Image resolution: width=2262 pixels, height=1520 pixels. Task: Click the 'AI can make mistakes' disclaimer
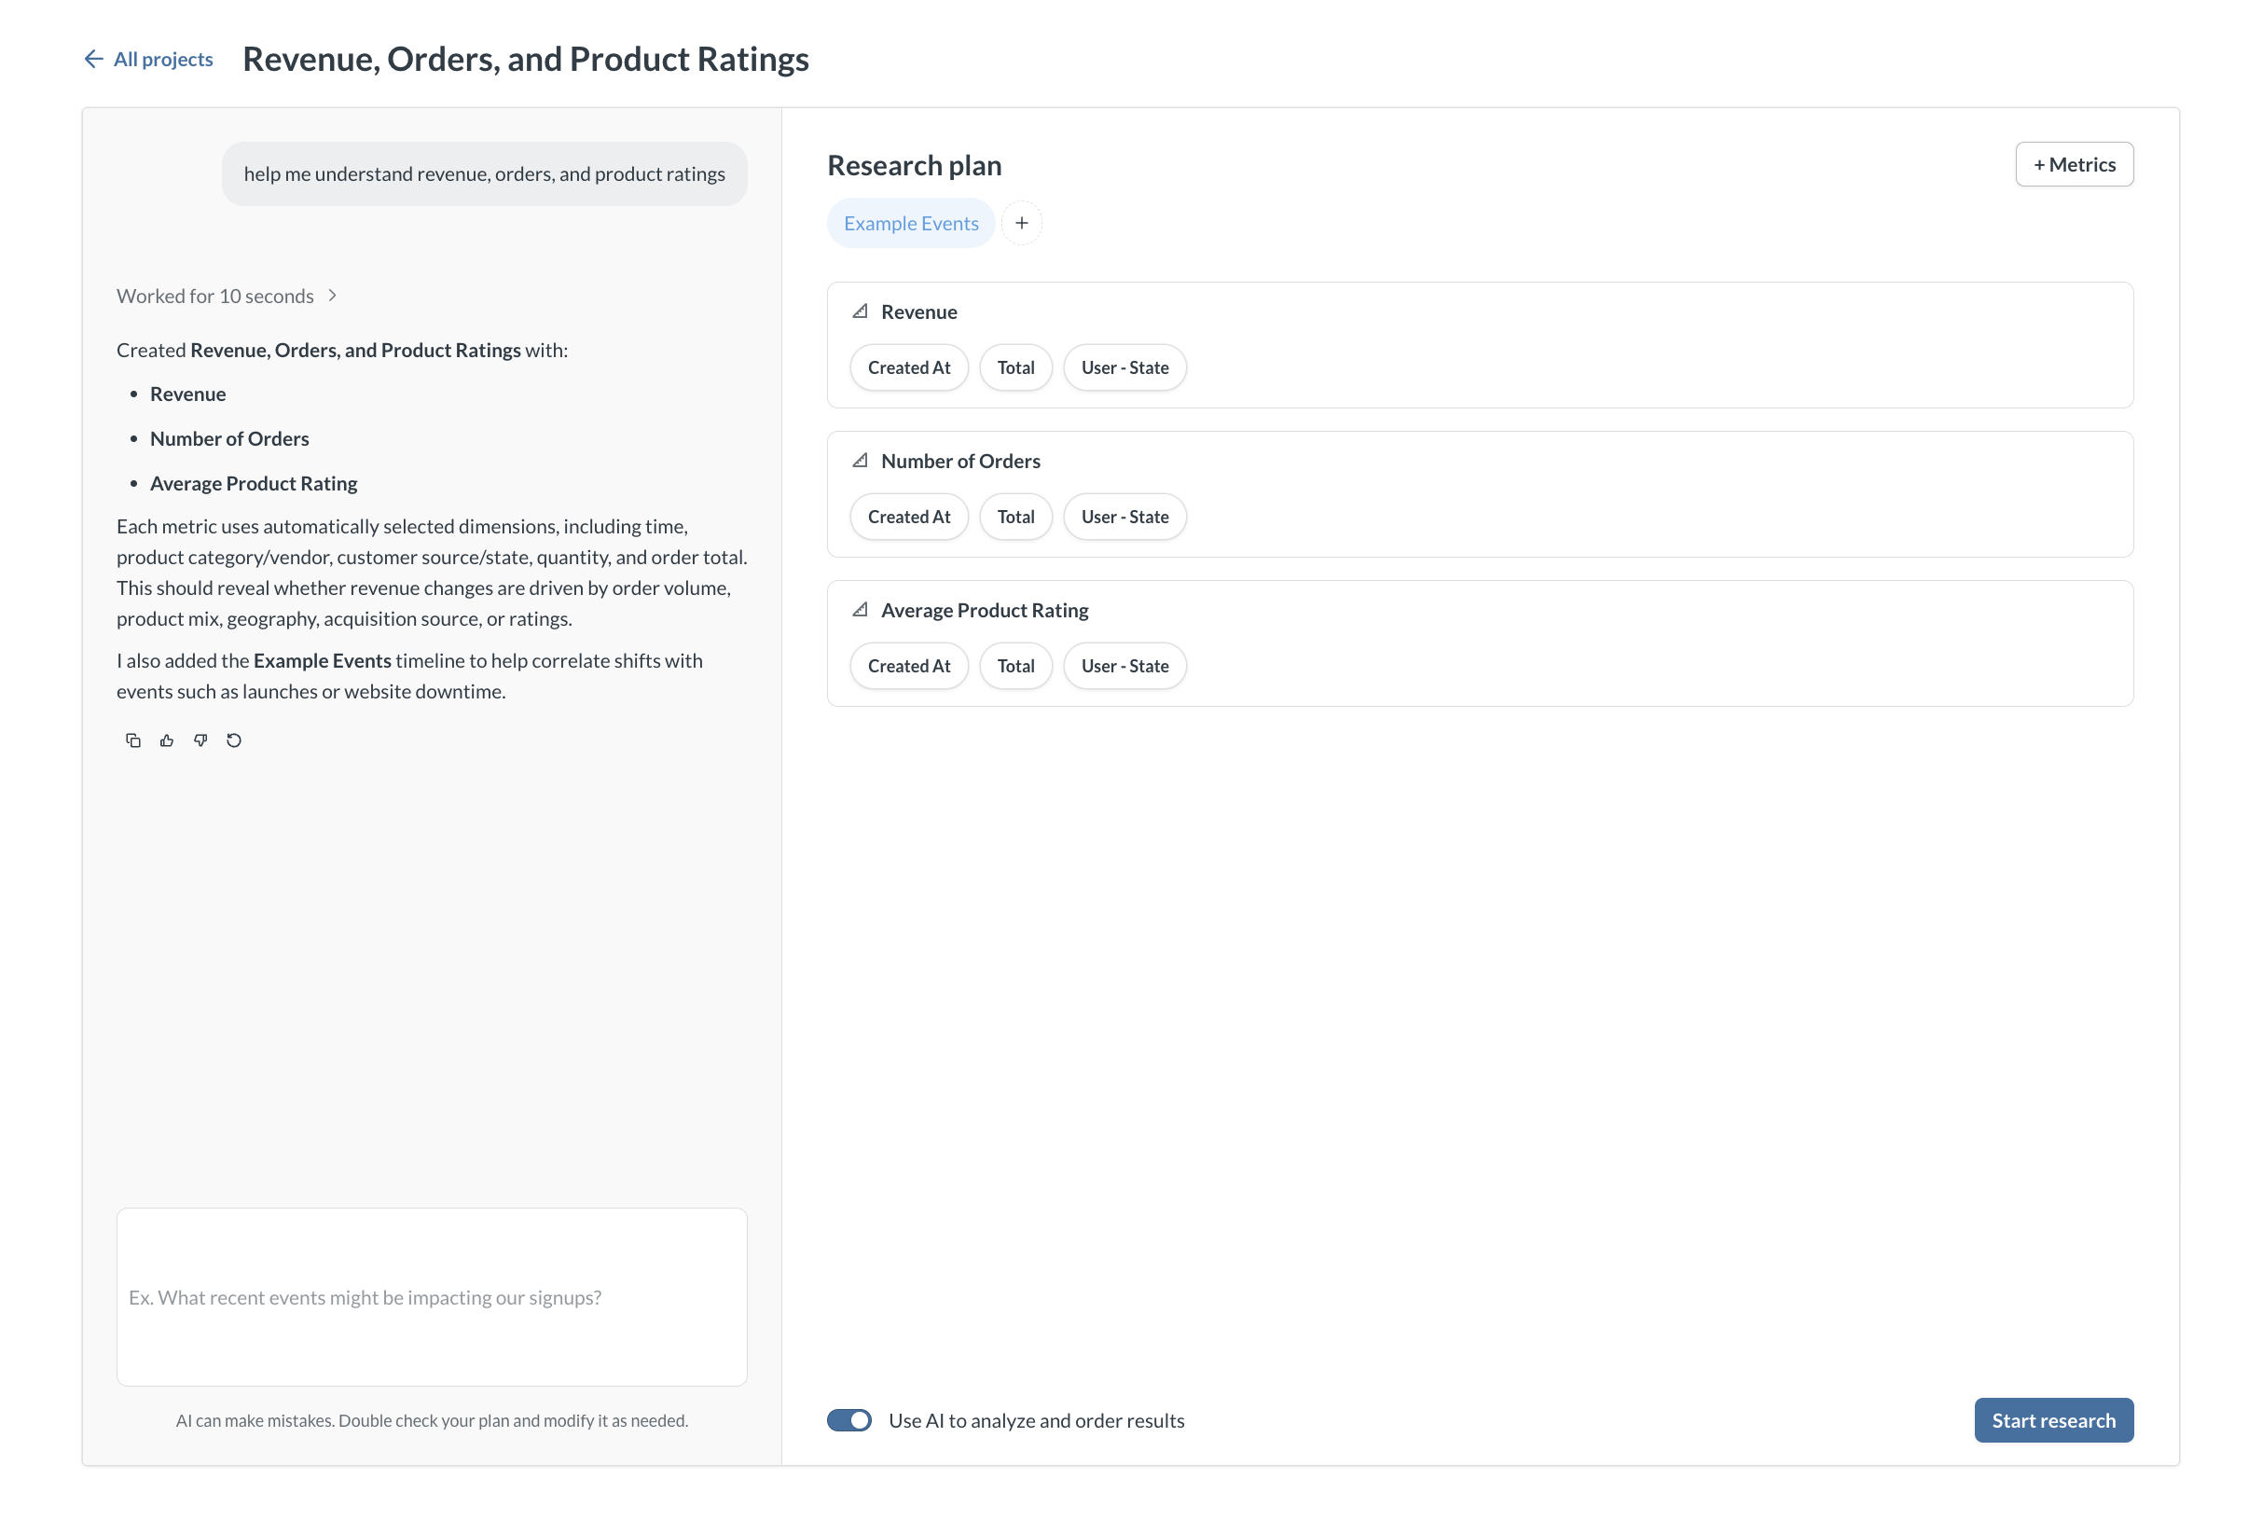[x=433, y=1420]
